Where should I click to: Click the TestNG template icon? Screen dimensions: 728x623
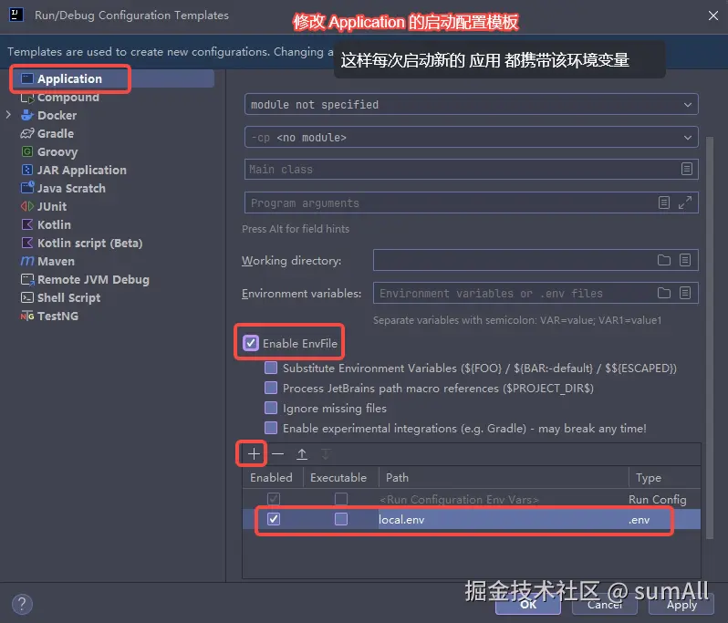[27, 317]
